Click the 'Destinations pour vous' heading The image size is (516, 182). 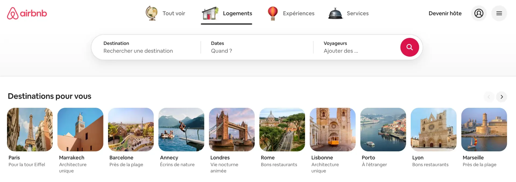click(50, 96)
